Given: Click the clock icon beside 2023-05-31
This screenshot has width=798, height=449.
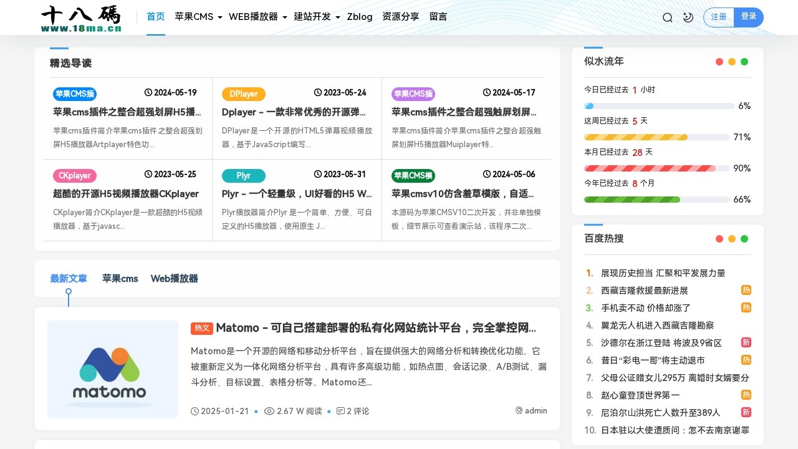Looking at the screenshot, I should (x=318, y=174).
